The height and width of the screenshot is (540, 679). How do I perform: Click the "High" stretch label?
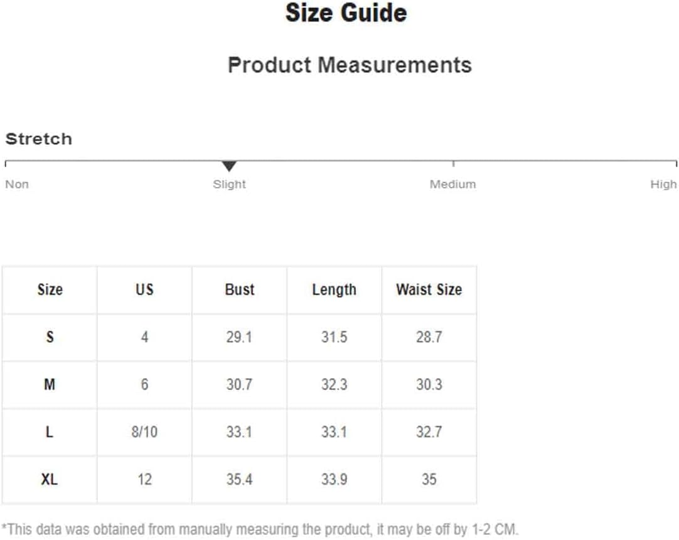click(663, 185)
